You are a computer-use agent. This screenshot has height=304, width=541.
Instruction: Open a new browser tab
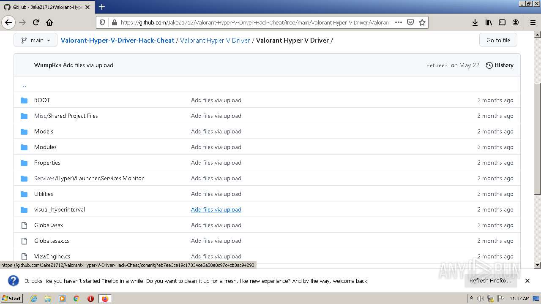click(x=102, y=7)
